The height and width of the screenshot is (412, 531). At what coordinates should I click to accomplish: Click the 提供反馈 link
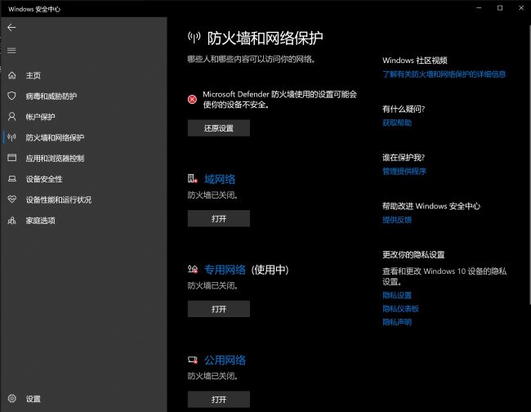pos(397,220)
